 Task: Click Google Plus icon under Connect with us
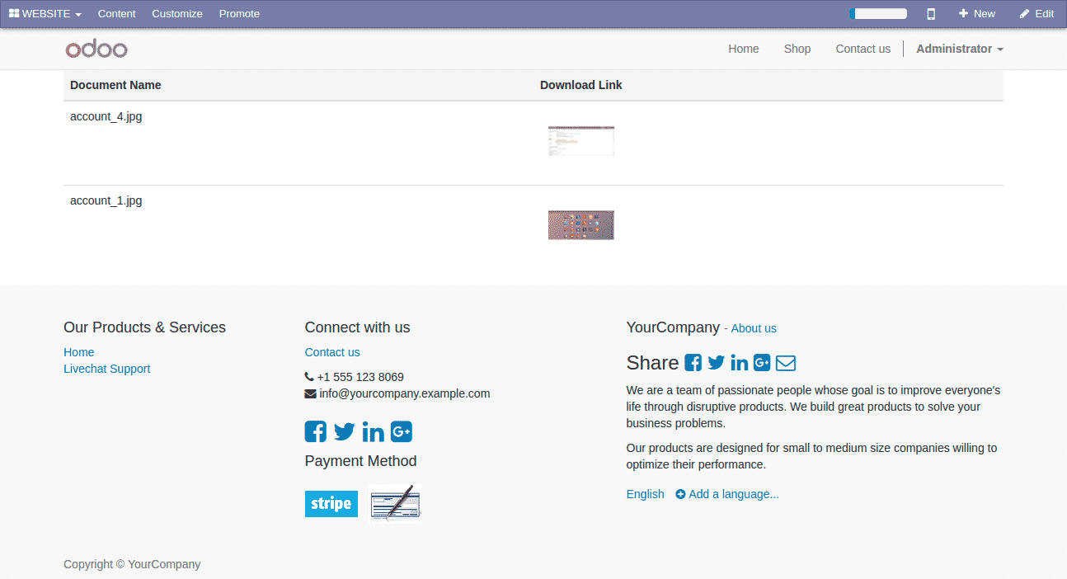click(x=402, y=431)
